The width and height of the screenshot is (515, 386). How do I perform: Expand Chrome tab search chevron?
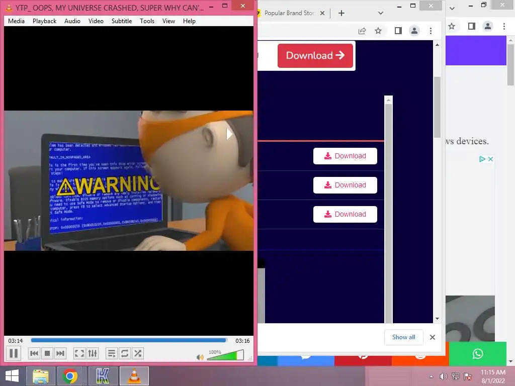380,13
